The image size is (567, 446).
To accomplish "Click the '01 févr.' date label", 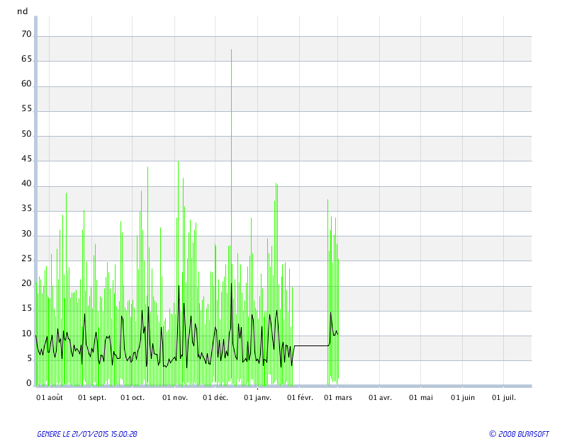I will click(x=300, y=398).
